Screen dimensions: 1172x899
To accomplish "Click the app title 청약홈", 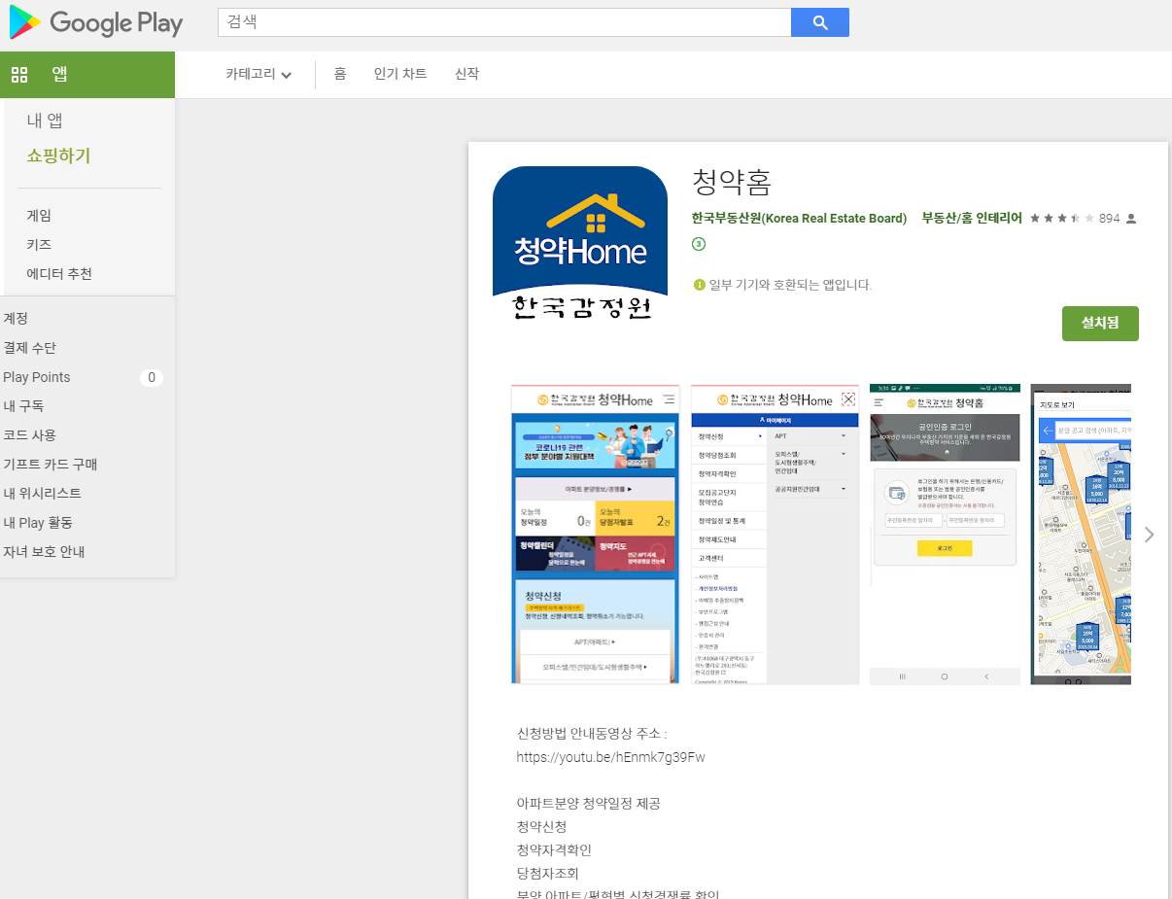I will pyautogui.click(x=732, y=182).
